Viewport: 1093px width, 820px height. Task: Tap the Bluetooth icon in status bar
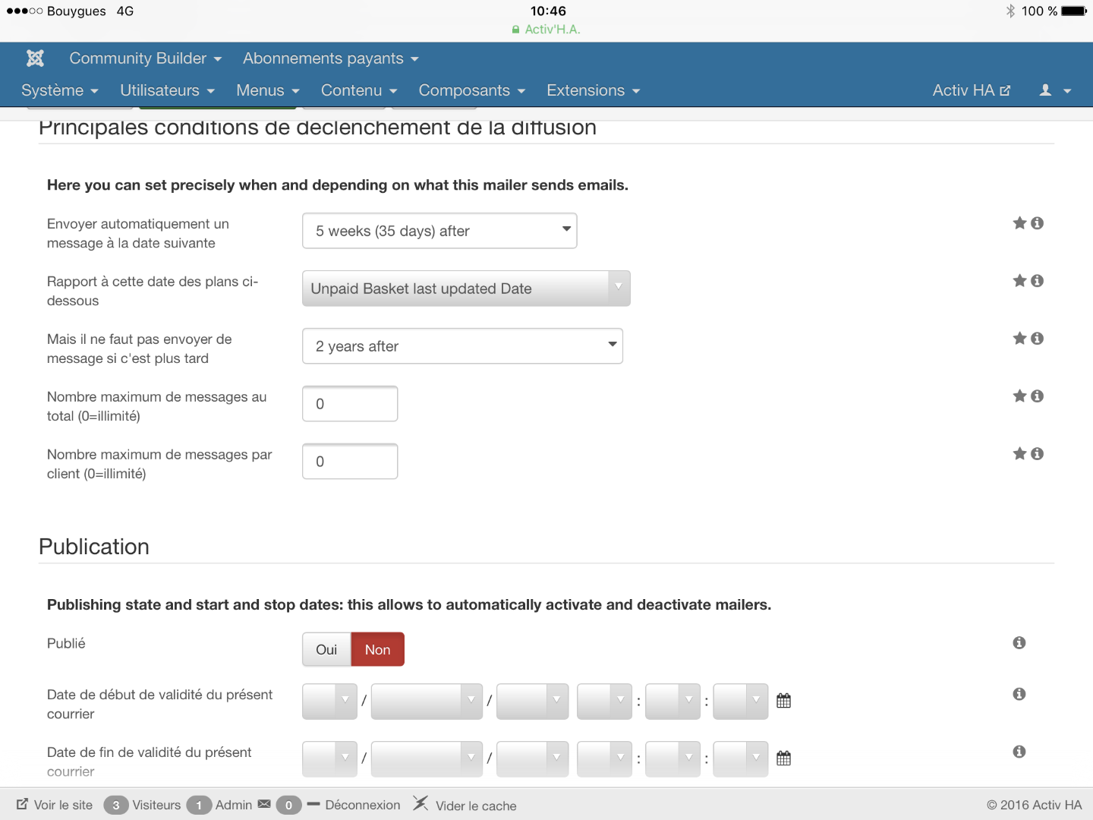(1010, 11)
